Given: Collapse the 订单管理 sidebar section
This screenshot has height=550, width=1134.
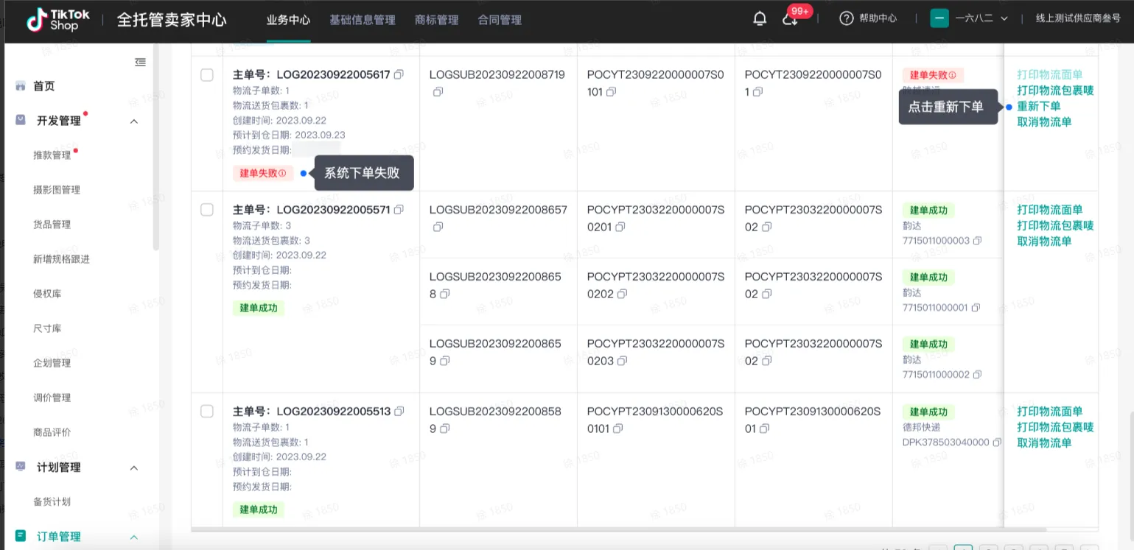Looking at the screenshot, I should tap(134, 537).
